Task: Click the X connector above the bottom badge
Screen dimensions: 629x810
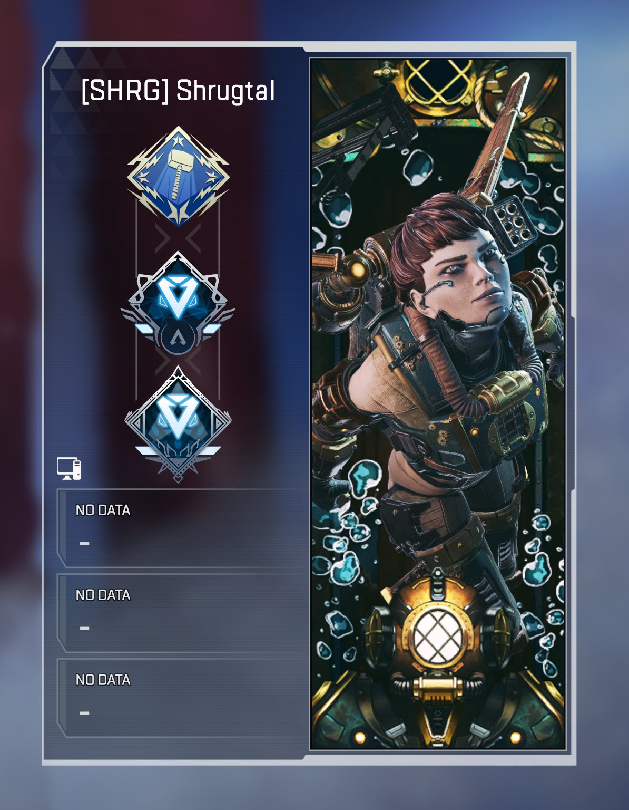Action: tap(178, 362)
